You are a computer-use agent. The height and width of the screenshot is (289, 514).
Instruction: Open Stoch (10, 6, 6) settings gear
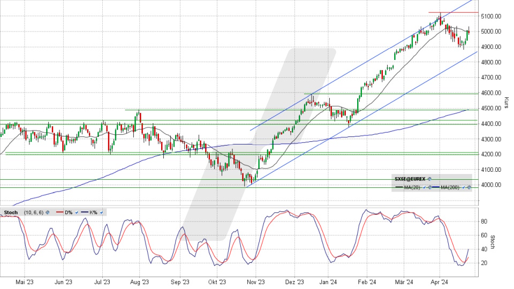48,212
